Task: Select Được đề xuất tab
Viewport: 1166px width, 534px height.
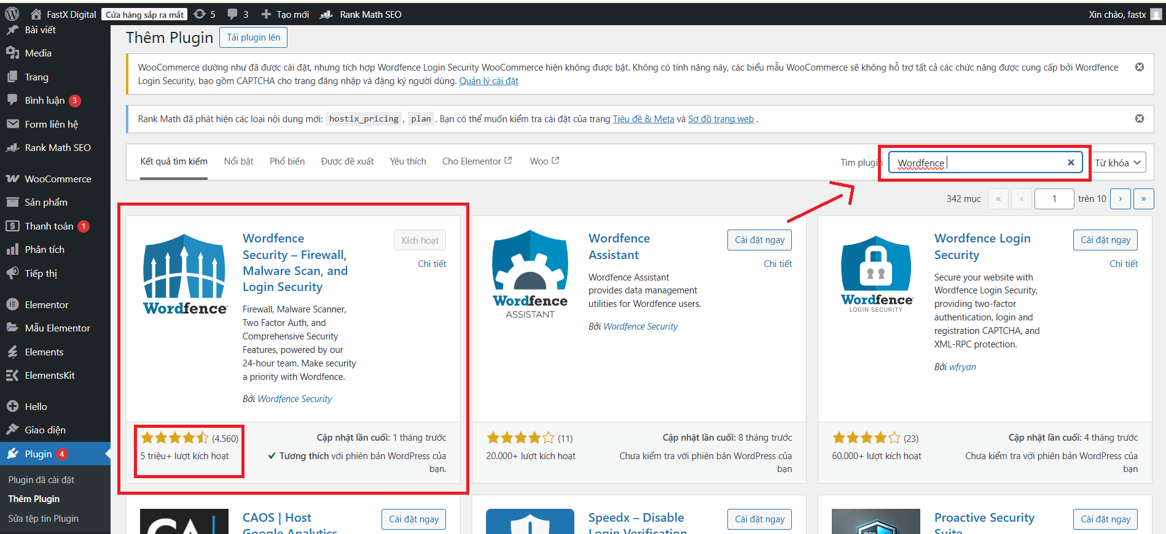Action: [x=347, y=161]
